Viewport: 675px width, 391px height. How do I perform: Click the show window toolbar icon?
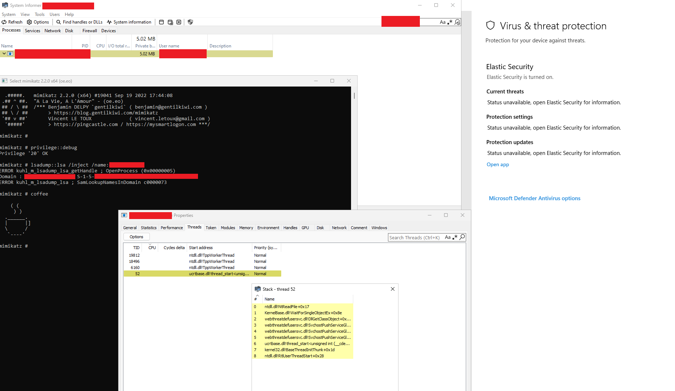161,22
